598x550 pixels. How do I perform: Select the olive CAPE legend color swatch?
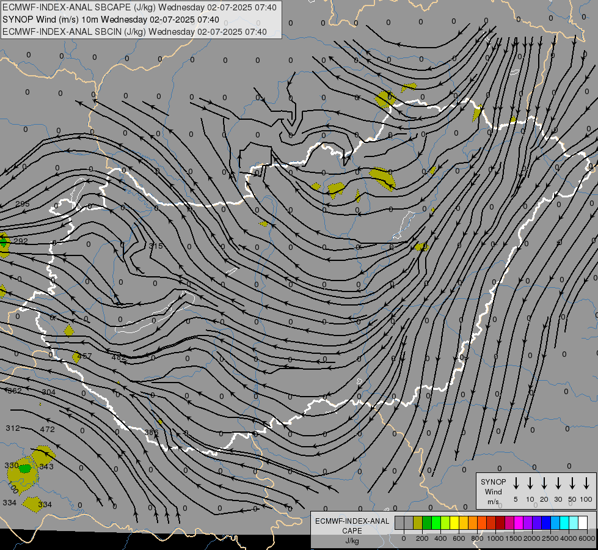pos(418,523)
